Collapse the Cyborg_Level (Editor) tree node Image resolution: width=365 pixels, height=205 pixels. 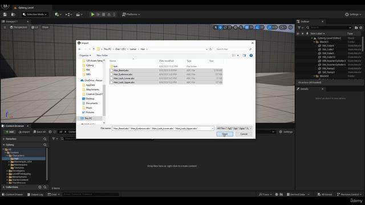click(x=312, y=38)
